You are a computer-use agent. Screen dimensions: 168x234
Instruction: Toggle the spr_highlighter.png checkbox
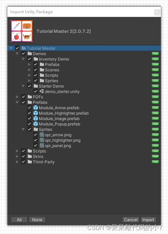click(35, 140)
